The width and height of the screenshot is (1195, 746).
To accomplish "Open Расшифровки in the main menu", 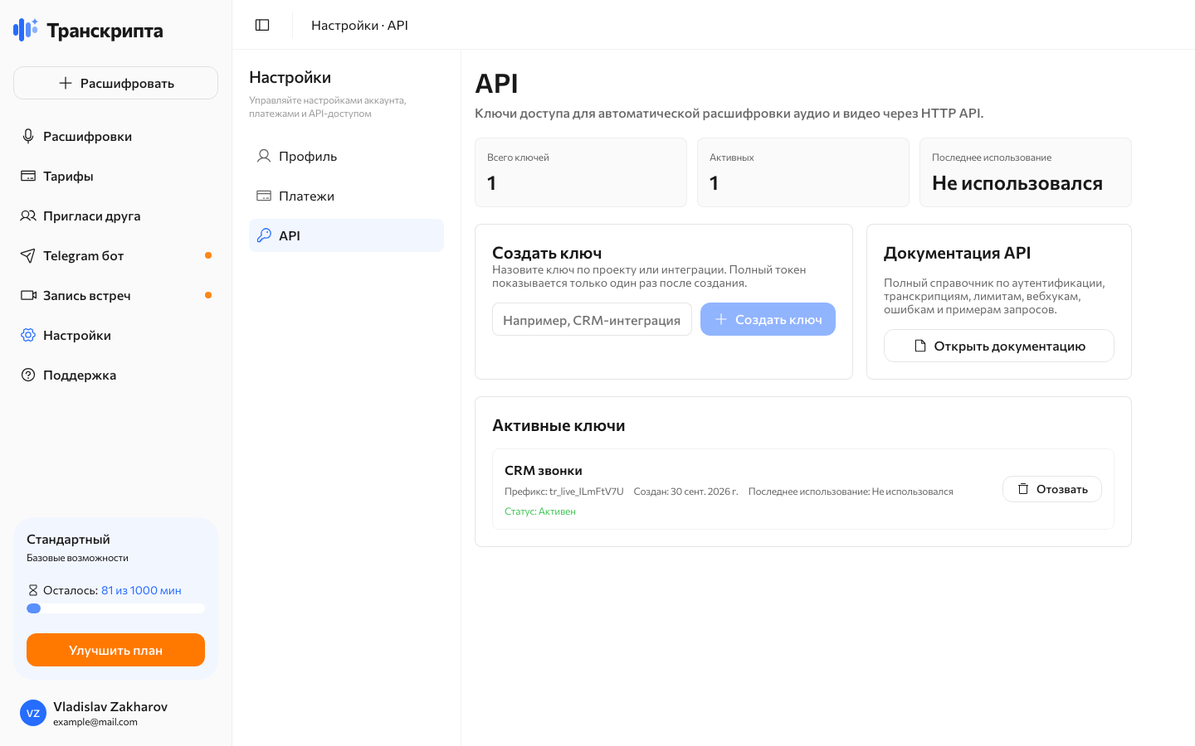I will pos(115,136).
